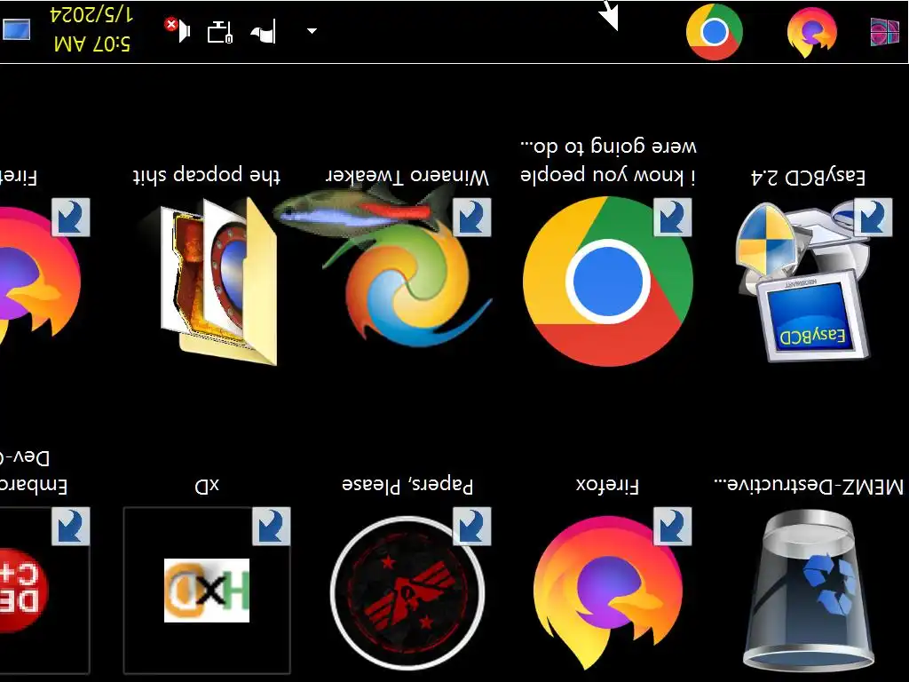Click the muted volume speaker icon
Viewport: 909px width, 682px height.
178,29
